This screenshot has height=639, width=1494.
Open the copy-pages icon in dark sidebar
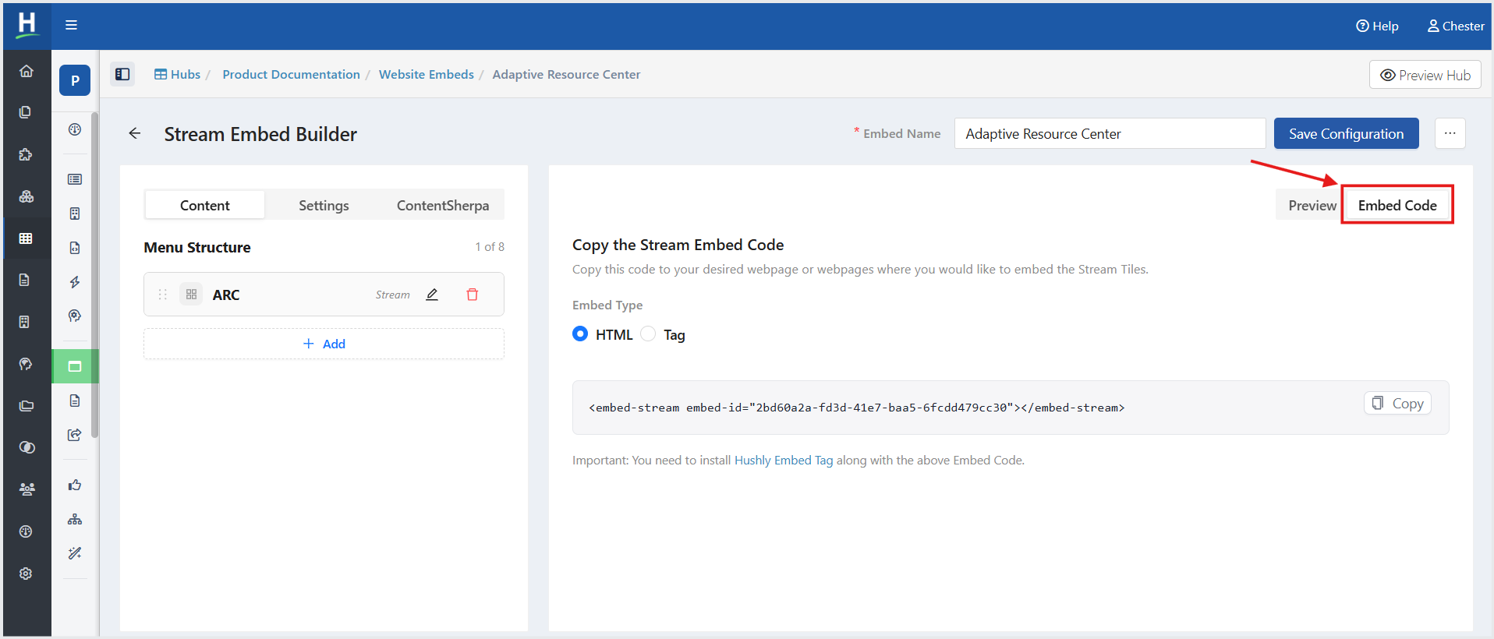[x=26, y=112]
